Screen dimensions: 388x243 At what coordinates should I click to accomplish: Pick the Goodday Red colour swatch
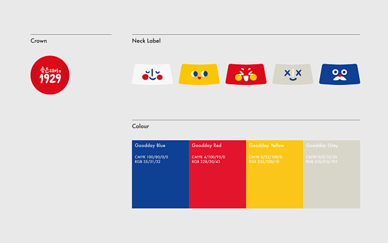218,183
